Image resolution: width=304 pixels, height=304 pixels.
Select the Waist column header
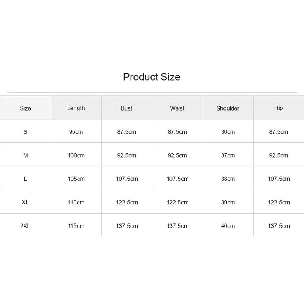click(177, 108)
